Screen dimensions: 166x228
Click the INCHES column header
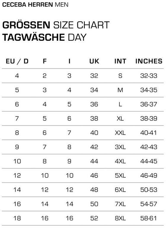click(x=149, y=61)
